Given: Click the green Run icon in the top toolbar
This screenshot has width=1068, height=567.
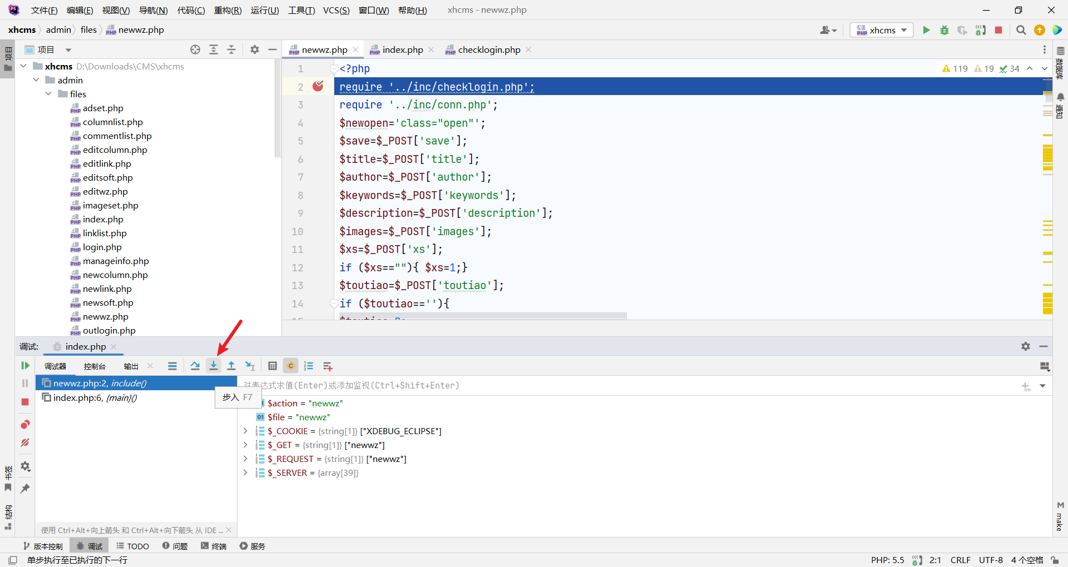Looking at the screenshot, I should pos(926,30).
